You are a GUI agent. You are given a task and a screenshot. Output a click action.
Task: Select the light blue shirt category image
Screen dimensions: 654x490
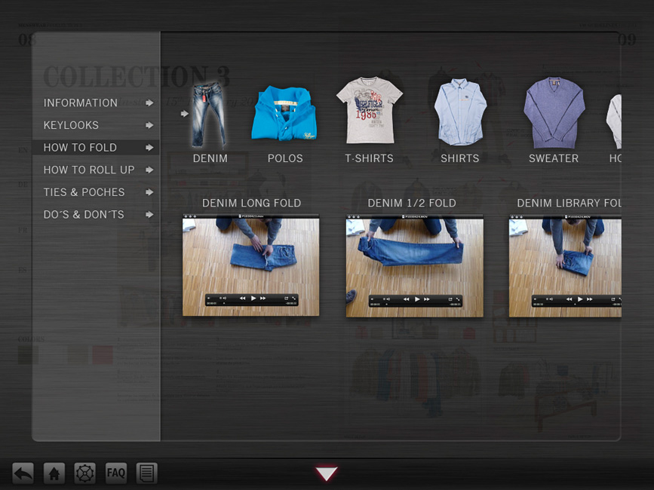point(460,112)
